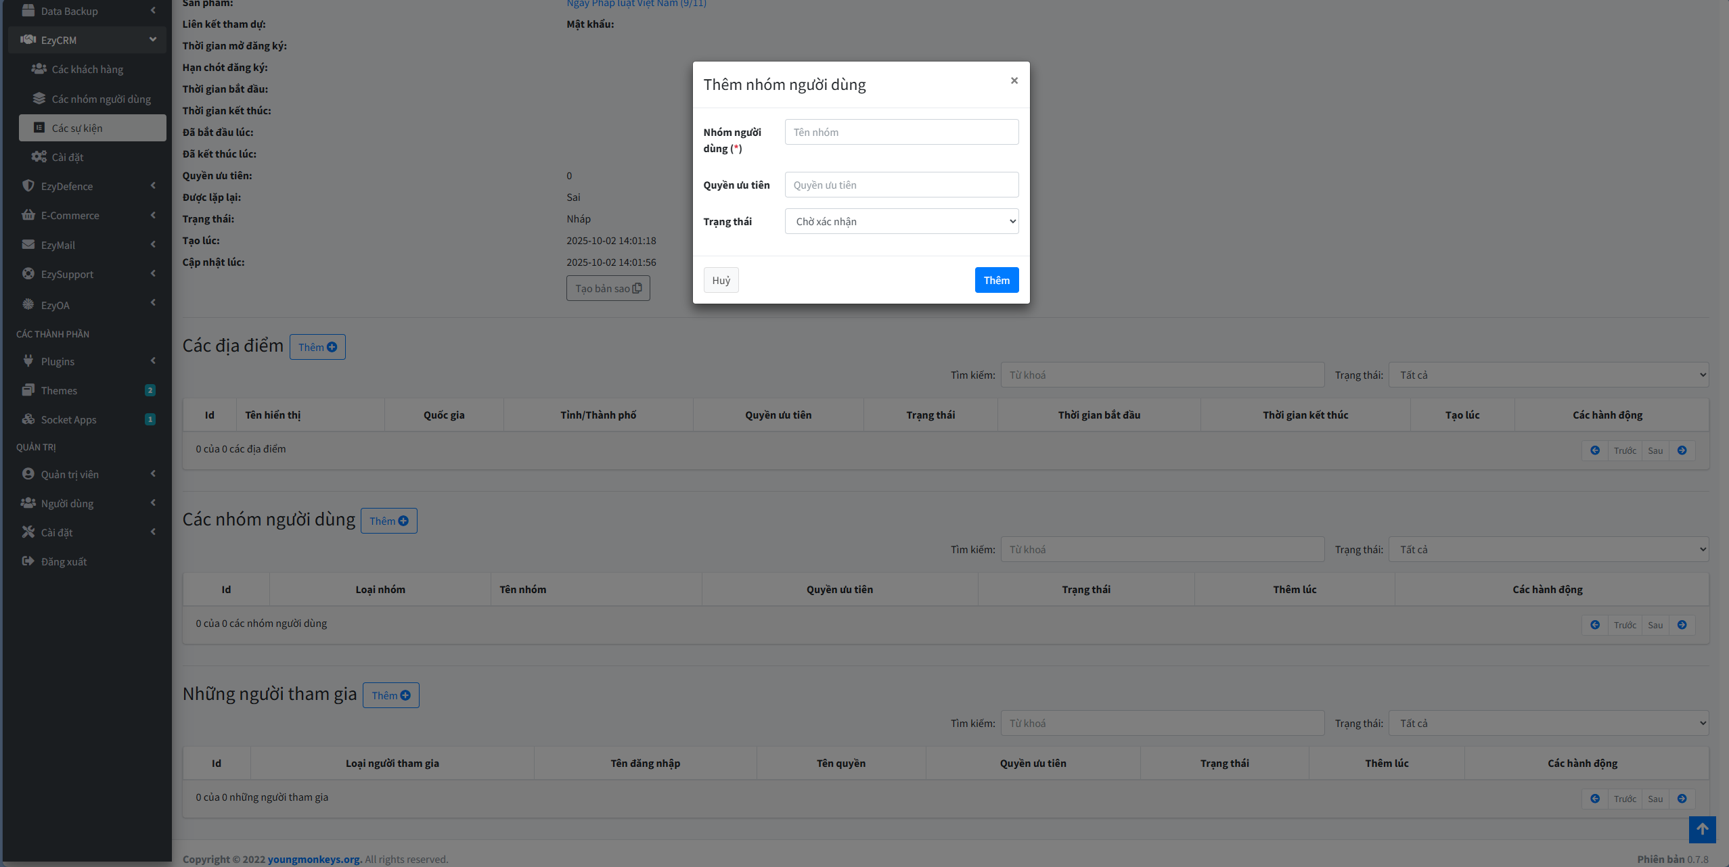Click the blue Thêm button in dialog
This screenshot has width=1729, height=867.
tap(996, 280)
